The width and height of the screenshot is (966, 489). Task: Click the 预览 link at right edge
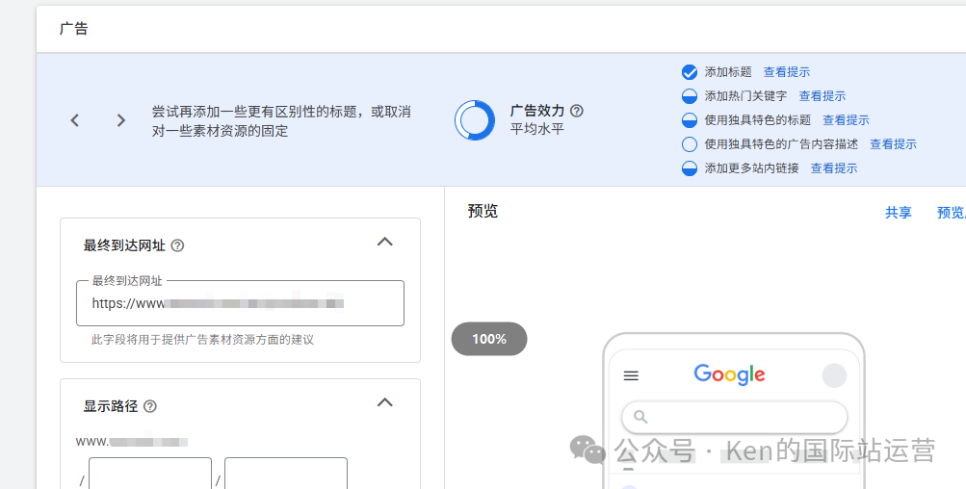tap(952, 213)
